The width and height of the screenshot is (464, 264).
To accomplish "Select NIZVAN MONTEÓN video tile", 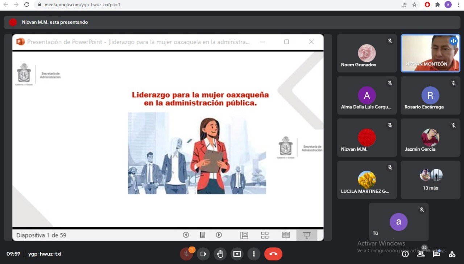I will pos(430,53).
